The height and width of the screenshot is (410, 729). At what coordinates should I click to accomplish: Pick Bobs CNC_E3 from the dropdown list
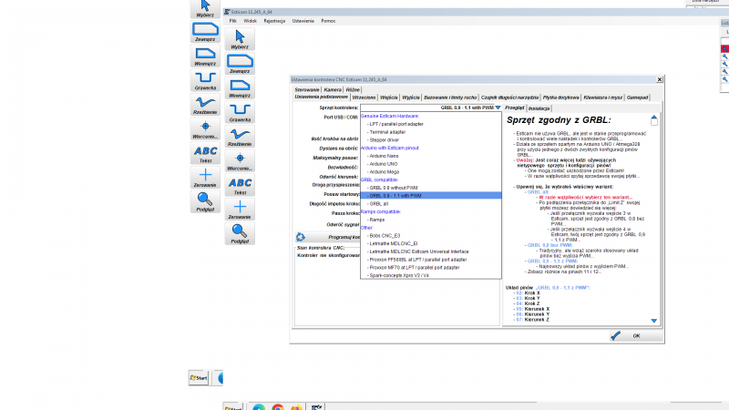pos(385,236)
